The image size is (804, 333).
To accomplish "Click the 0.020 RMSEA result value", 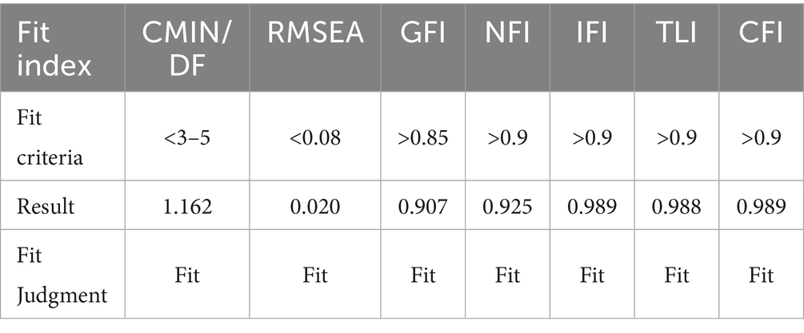I will coord(315,207).
